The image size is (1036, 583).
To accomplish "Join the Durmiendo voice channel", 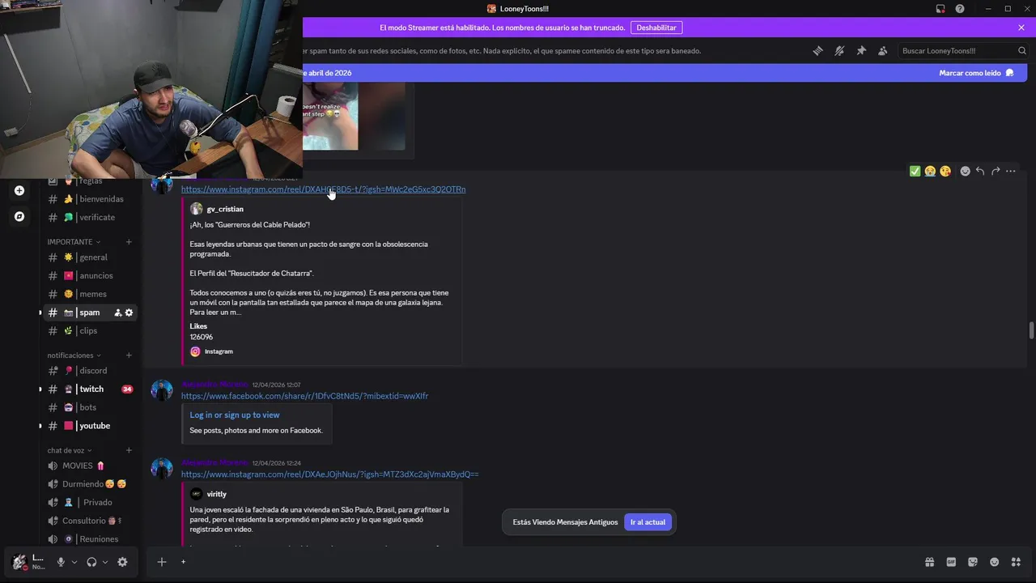I will (89, 484).
